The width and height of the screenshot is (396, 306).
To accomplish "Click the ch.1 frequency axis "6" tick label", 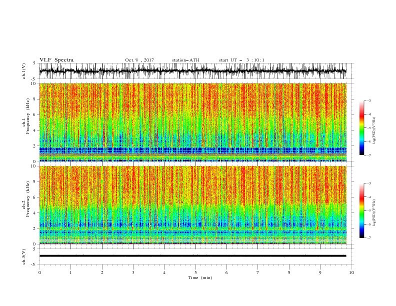I will [35, 114].
